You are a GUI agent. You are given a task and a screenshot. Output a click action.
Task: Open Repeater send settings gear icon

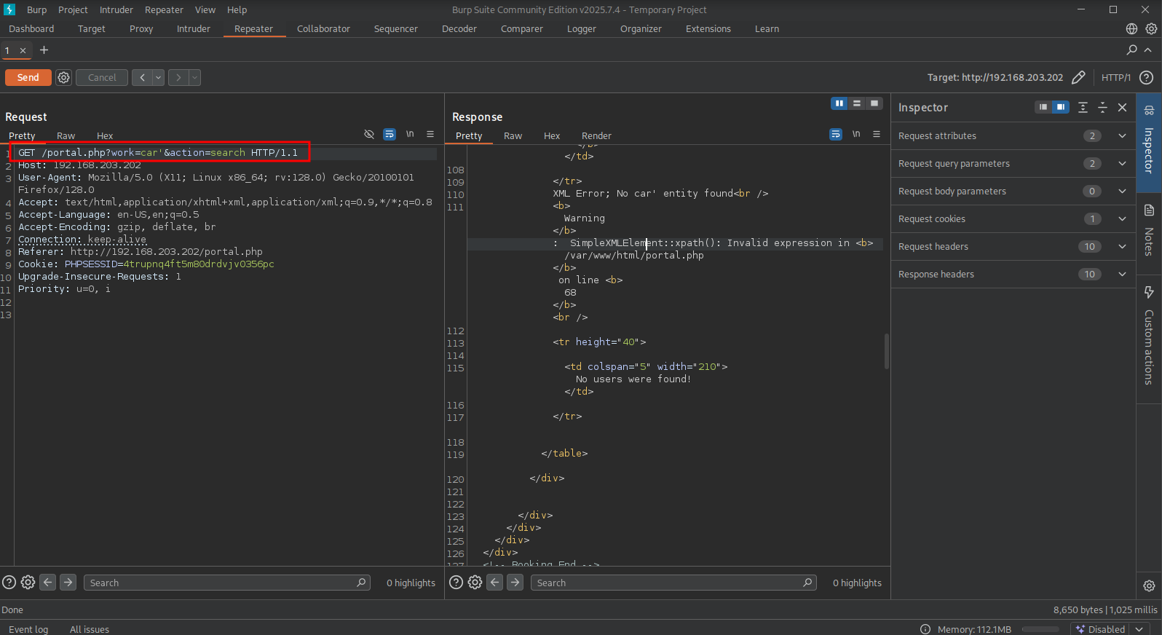click(64, 77)
